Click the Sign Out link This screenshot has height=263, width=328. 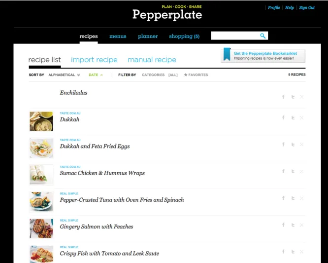[x=307, y=7]
